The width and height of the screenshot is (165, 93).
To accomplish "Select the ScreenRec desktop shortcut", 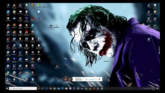I will (20, 6).
